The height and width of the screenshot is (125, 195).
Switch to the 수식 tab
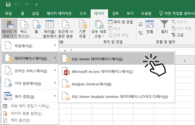[83, 13]
